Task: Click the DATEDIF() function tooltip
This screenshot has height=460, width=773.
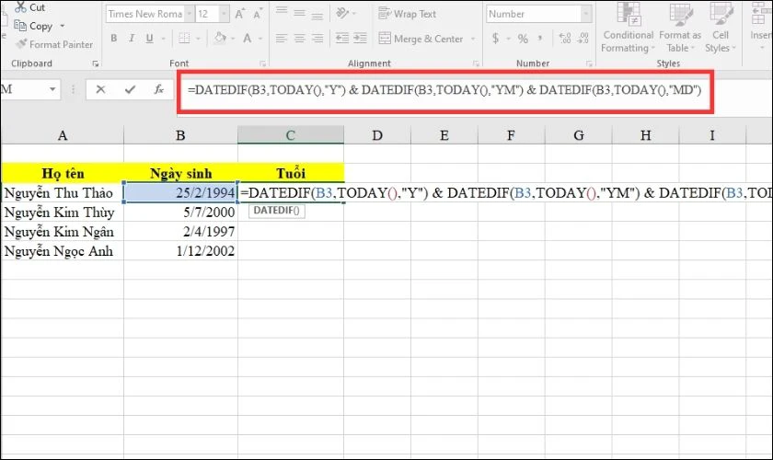Action: click(x=277, y=211)
